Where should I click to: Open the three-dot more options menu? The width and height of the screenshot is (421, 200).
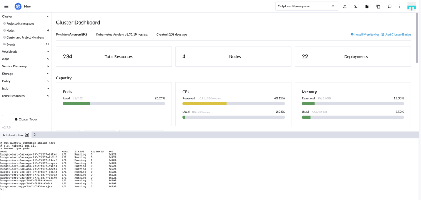pos(400,7)
